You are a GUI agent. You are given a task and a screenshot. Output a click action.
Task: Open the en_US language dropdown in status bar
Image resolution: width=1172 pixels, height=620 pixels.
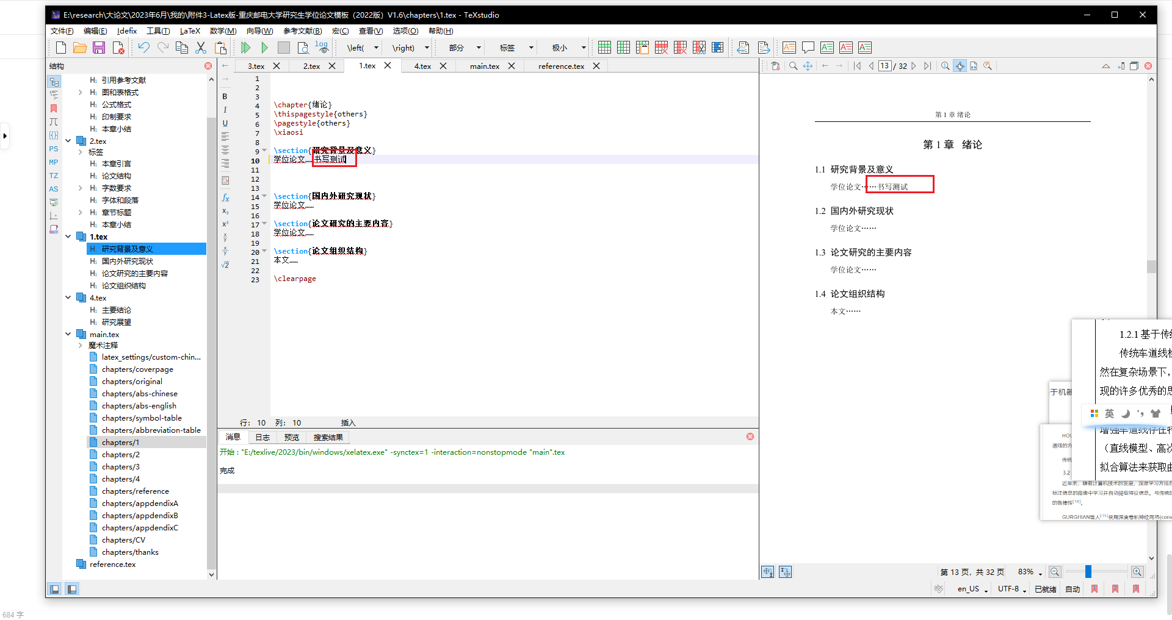972,589
